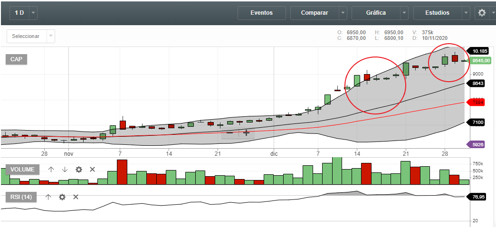Open the Comparar menu
This screenshot has height=227, width=496.
tap(315, 13)
